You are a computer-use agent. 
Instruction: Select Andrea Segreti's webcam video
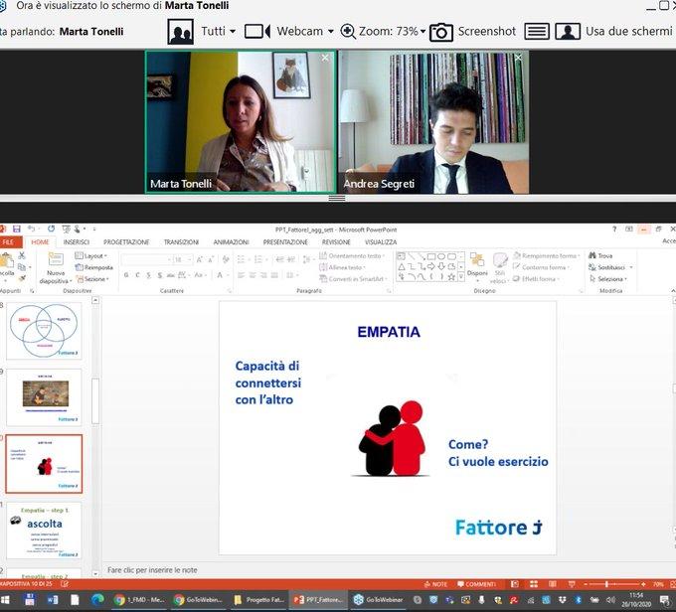pyautogui.click(x=433, y=122)
